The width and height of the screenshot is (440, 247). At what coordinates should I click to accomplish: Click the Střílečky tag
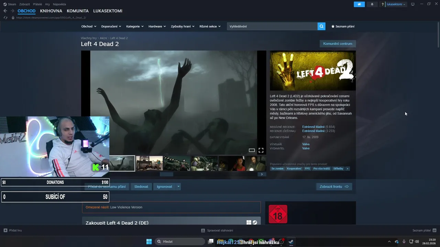pos(338,169)
